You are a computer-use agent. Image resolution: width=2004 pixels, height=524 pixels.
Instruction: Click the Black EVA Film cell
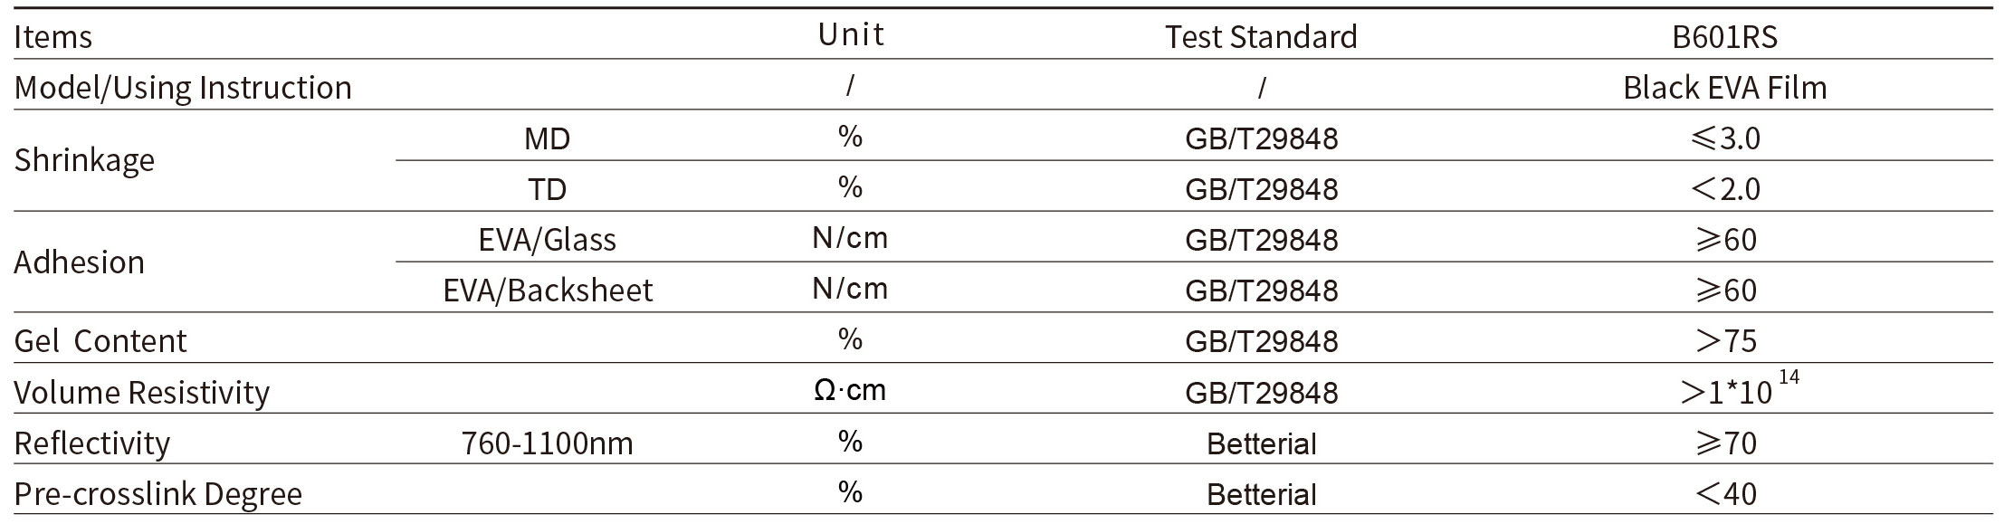1724,88
